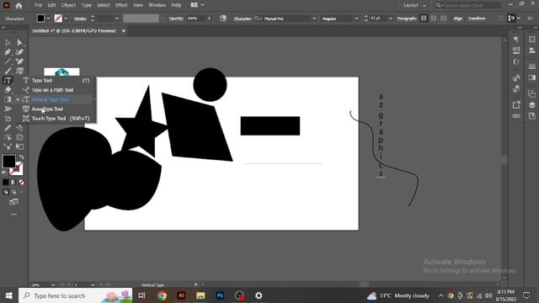The image size is (539, 303).
Task: Open the File menu
Action: [38, 5]
